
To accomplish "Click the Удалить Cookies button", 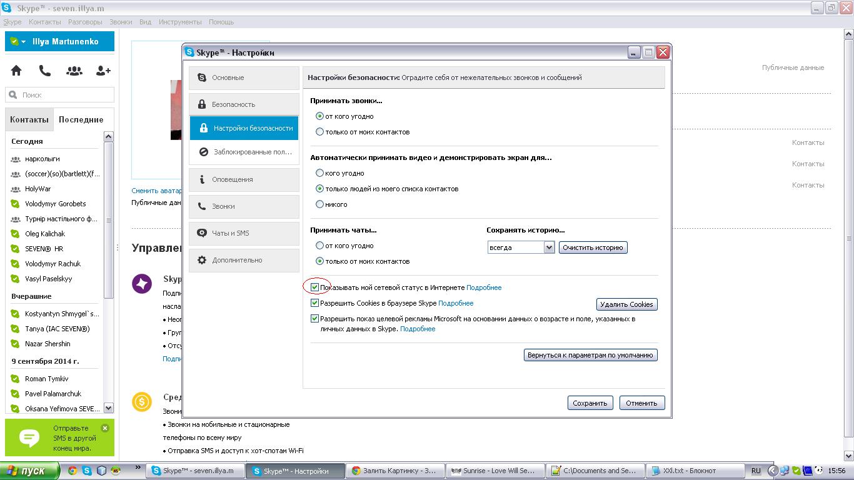I will coord(626,304).
